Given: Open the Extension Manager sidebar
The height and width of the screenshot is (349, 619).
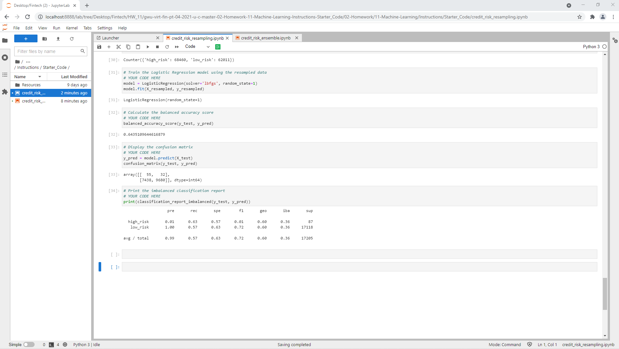Looking at the screenshot, I should pos(5,92).
